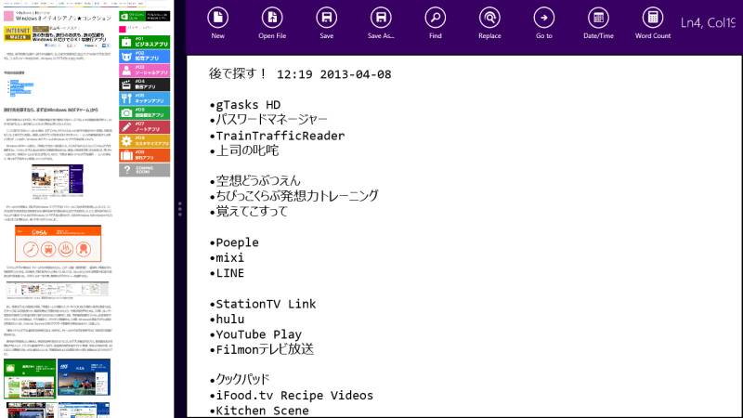
Task: Open the #08 gear customize apps category
Action: pyautogui.click(x=144, y=140)
